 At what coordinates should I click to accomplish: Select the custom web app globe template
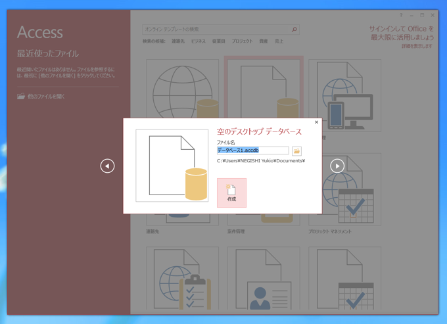point(183,89)
